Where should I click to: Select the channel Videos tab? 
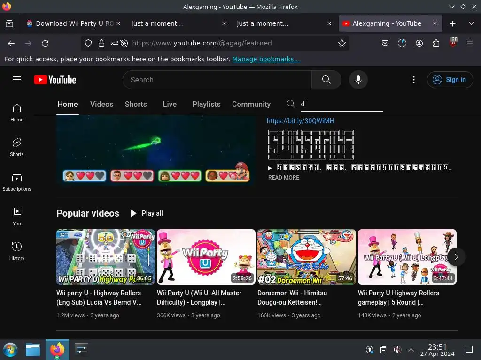[x=102, y=104]
